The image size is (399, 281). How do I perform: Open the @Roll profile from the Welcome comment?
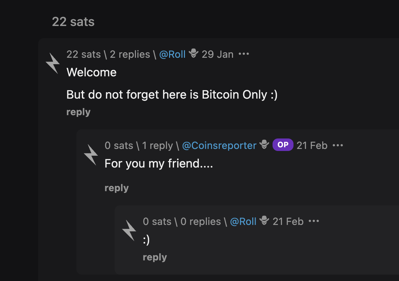[x=172, y=54]
